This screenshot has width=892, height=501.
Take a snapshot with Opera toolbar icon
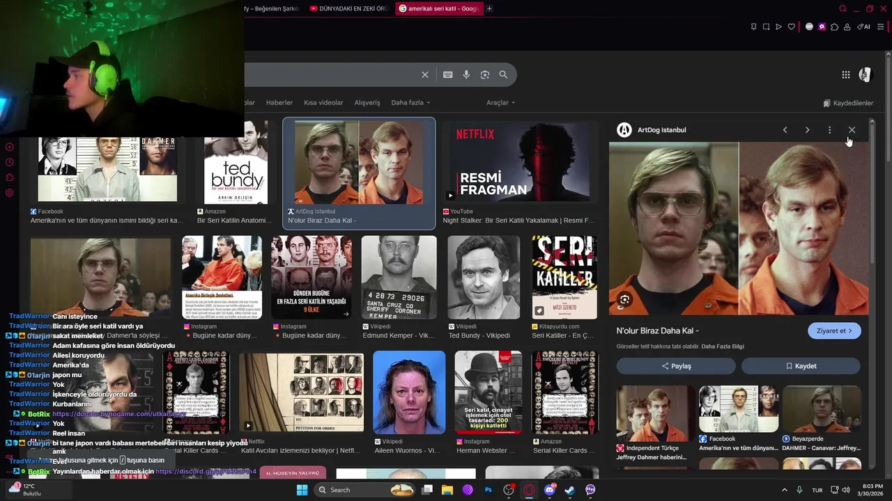[x=766, y=27]
